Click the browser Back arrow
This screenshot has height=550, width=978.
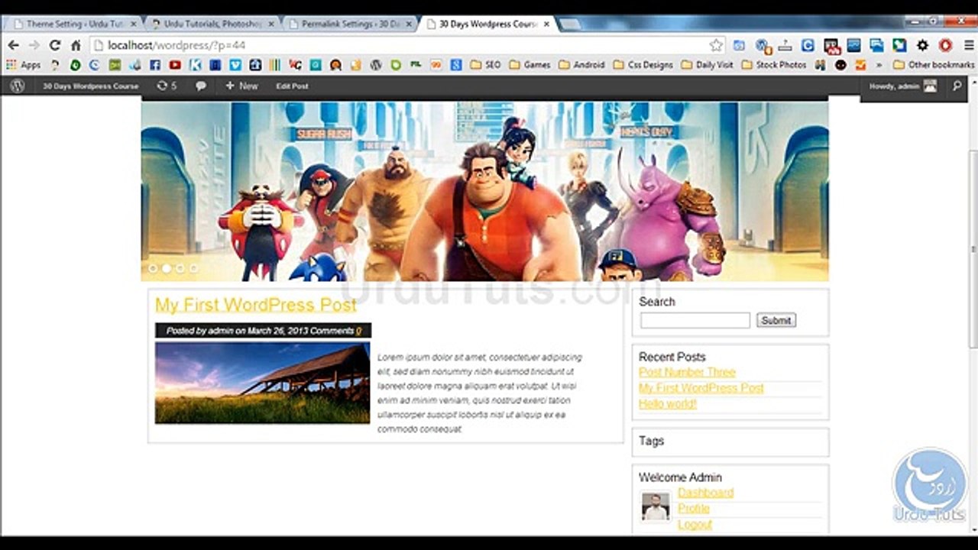pyautogui.click(x=13, y=45)
